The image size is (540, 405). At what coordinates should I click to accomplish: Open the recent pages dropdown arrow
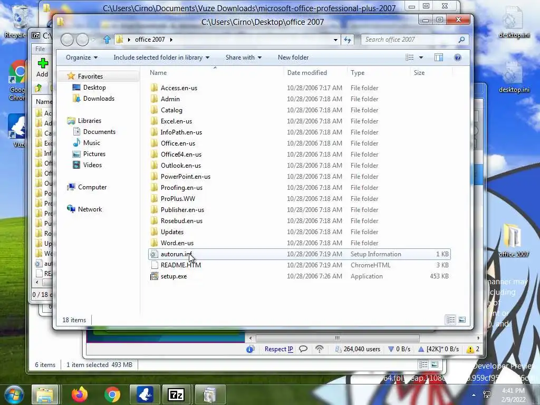coord(93,40)
